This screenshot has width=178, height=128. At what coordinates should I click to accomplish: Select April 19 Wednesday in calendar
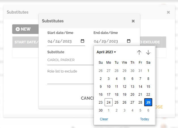[x=124, y=95]
